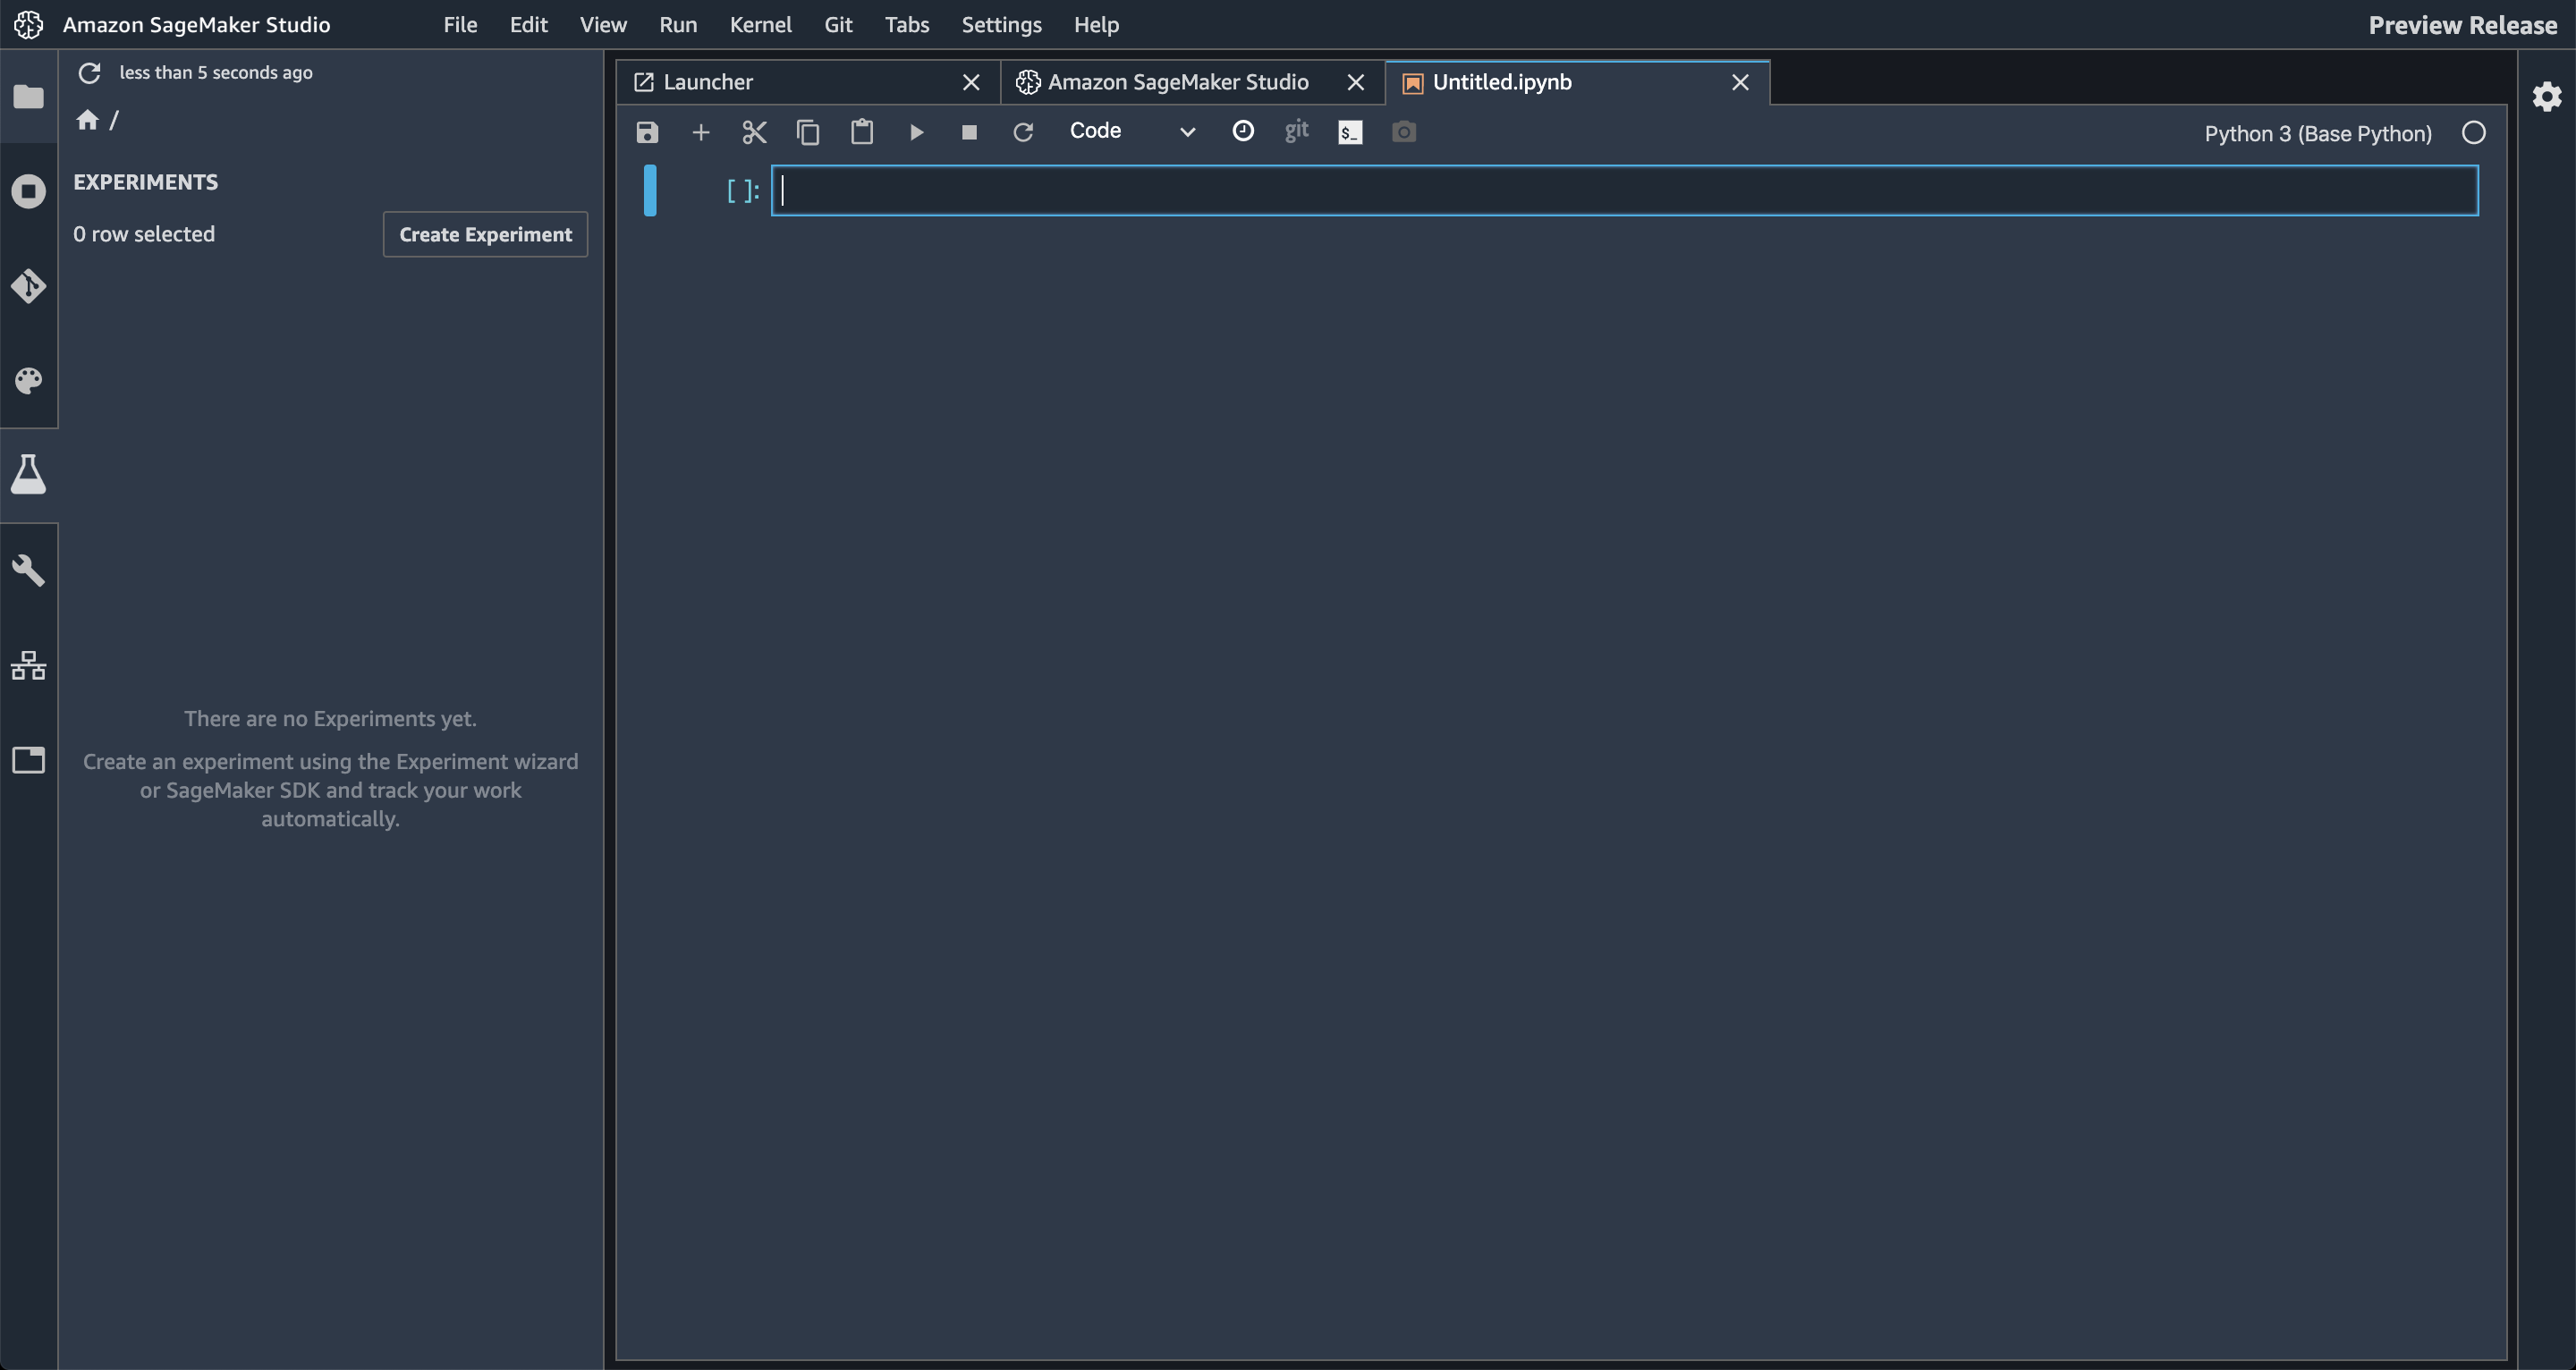Open the Edit menu
The width and height of the screenshot is (2576, 1370).
[529, 25]
